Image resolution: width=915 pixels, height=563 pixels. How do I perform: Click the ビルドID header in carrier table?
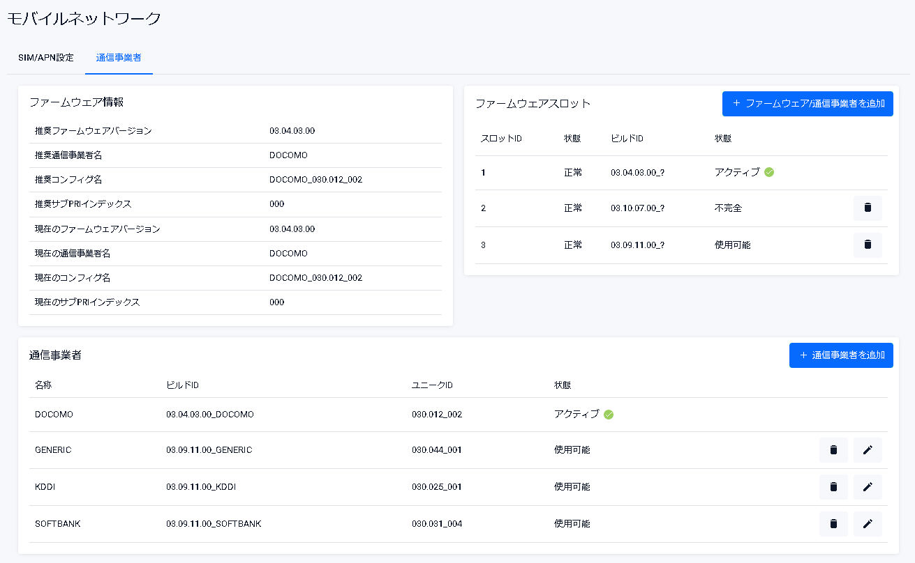[183, 385]
